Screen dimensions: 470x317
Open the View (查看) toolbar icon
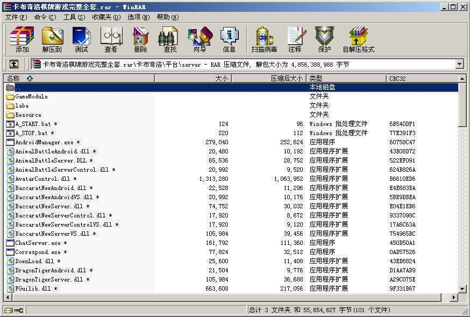(x=111, y=39)
